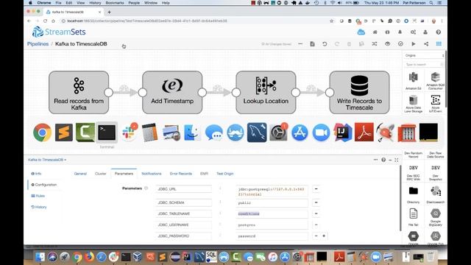471x265 pixels.
Task: Click the stage library search field
Action: 424,65
